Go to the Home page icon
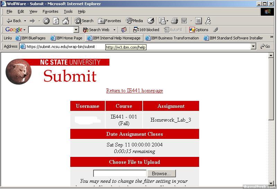The height and width of the screenshot is (189, 277). (65, 21)
